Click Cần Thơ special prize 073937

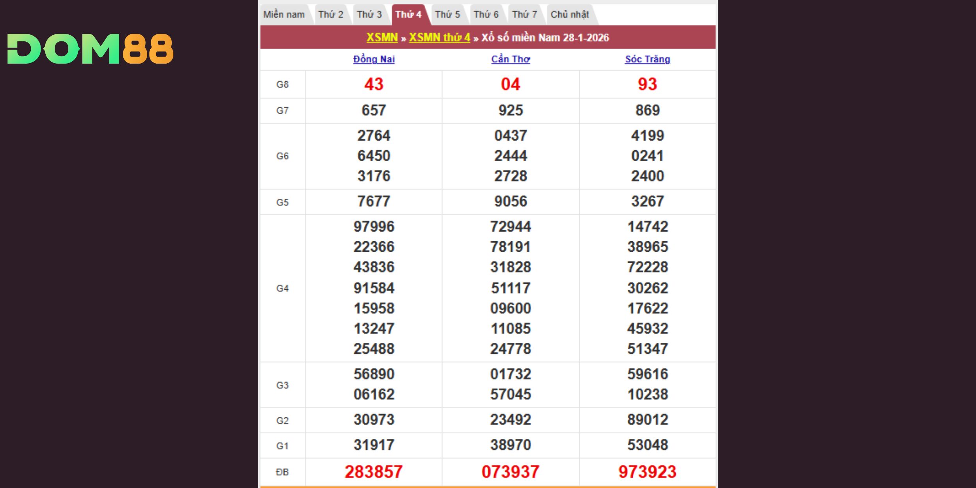[x=510, y=472]
